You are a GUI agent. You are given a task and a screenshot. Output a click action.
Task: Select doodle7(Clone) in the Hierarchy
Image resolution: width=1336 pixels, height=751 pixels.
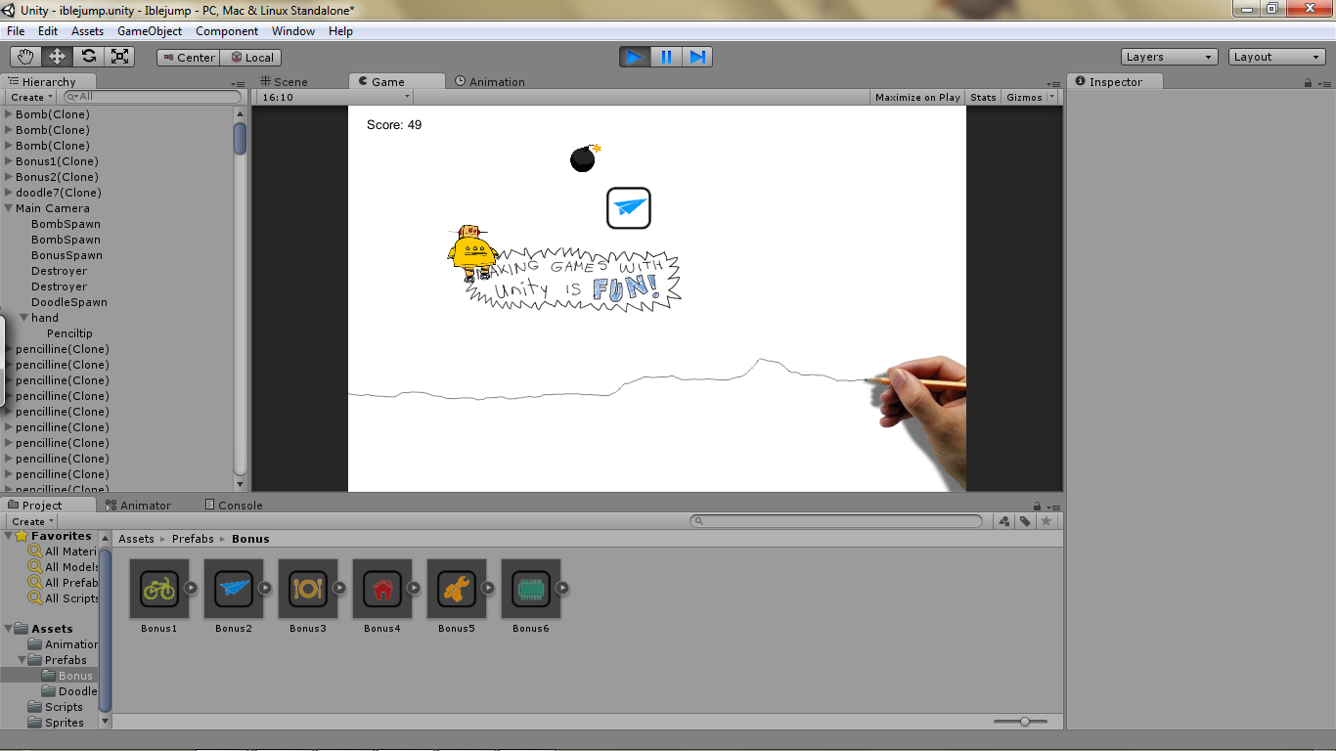pos(59,193)
